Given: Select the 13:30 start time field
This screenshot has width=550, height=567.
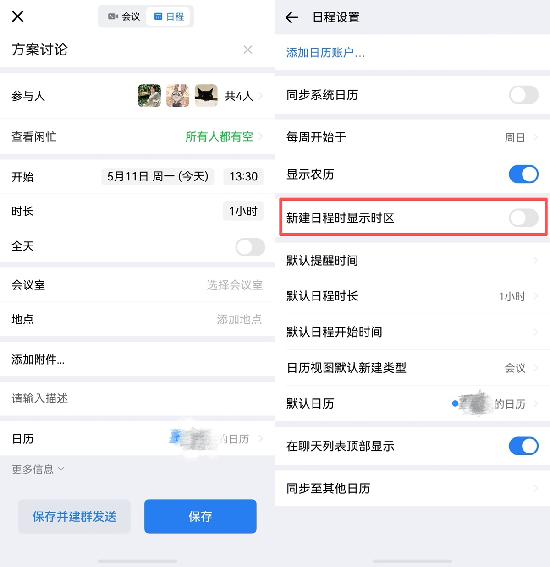Looking at the screenshot, I should click(243, 176).
